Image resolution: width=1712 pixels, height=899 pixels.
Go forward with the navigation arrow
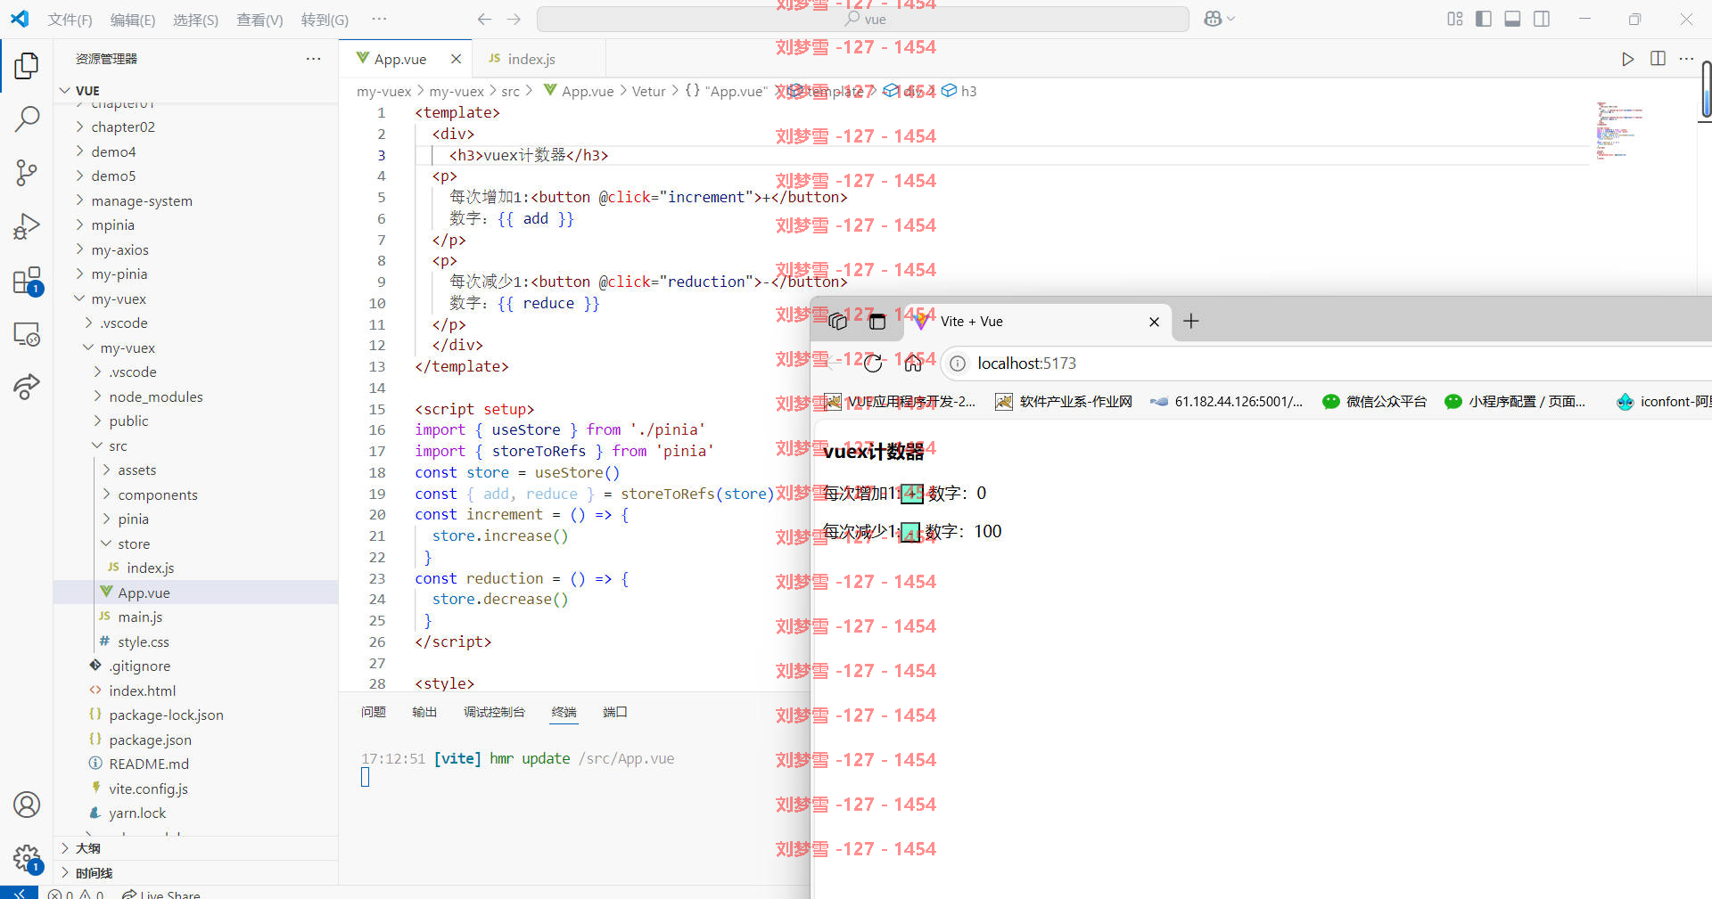(x=514, y=19)
